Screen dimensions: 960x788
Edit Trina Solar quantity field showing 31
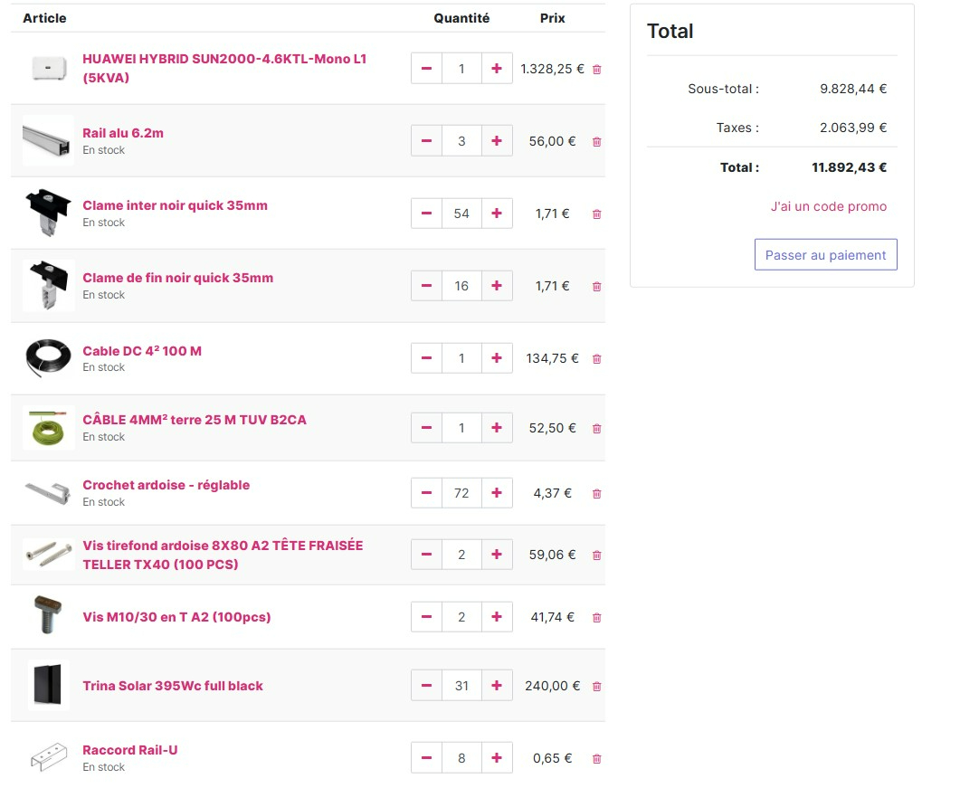click(461, 686)
